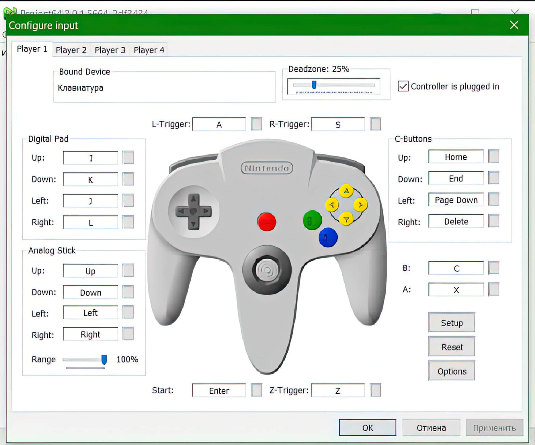Click the Nintendo logo on the controller
This screenshot has height=445, width=535.
coord(266,168)
